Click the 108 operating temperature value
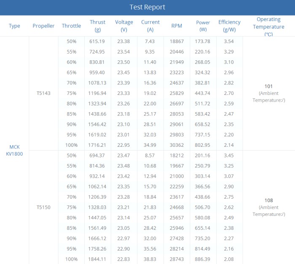 click(268, 200)
